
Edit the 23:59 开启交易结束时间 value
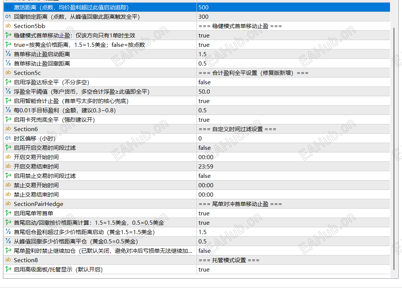[293, 166]
